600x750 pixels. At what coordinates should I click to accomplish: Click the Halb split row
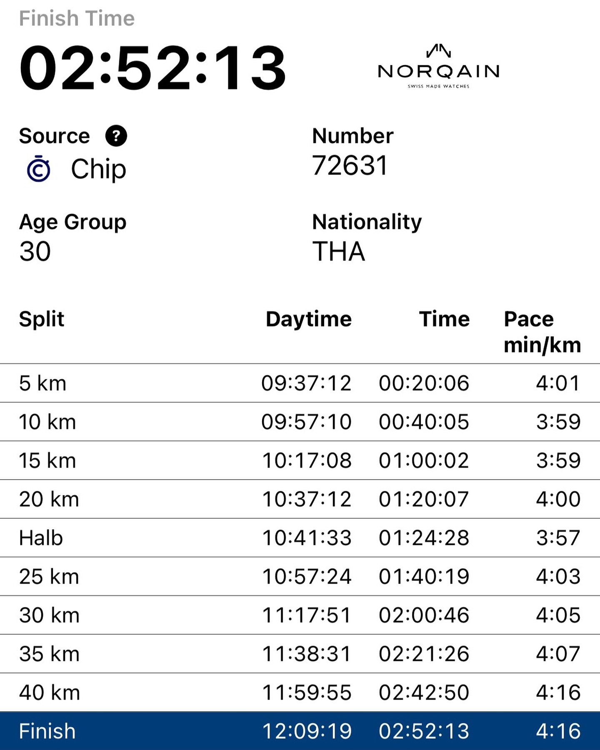(x=300, y=537)
